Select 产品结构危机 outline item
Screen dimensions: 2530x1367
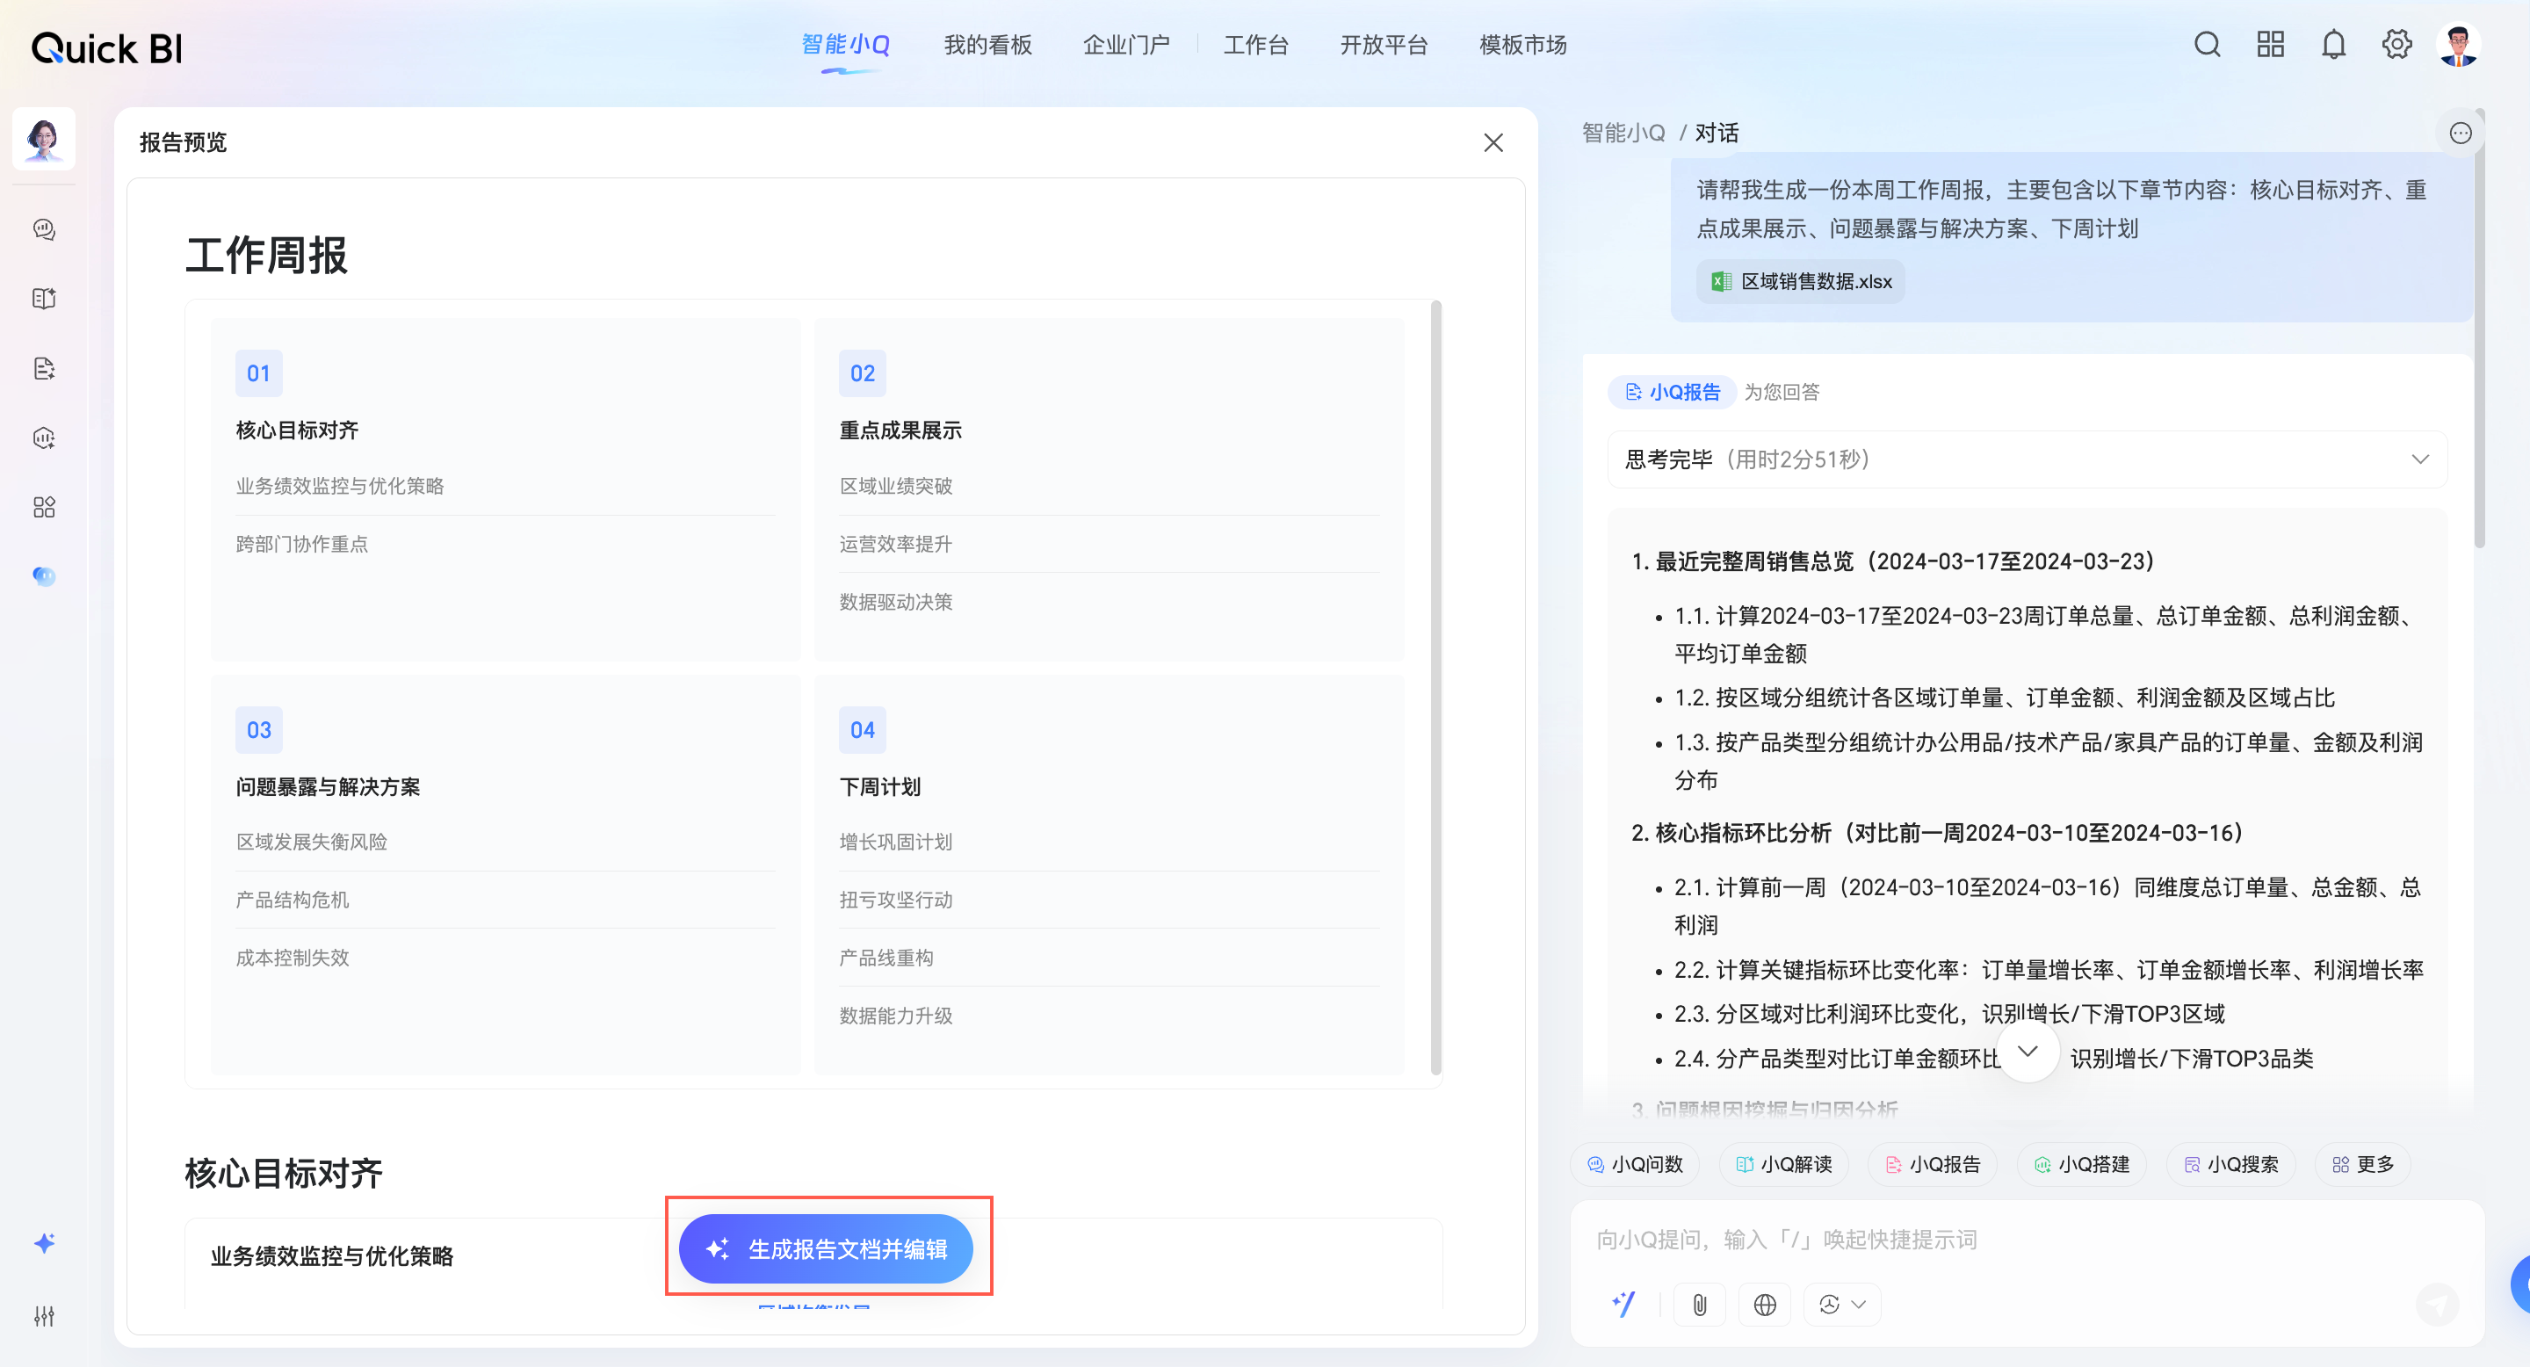(293, 900)
